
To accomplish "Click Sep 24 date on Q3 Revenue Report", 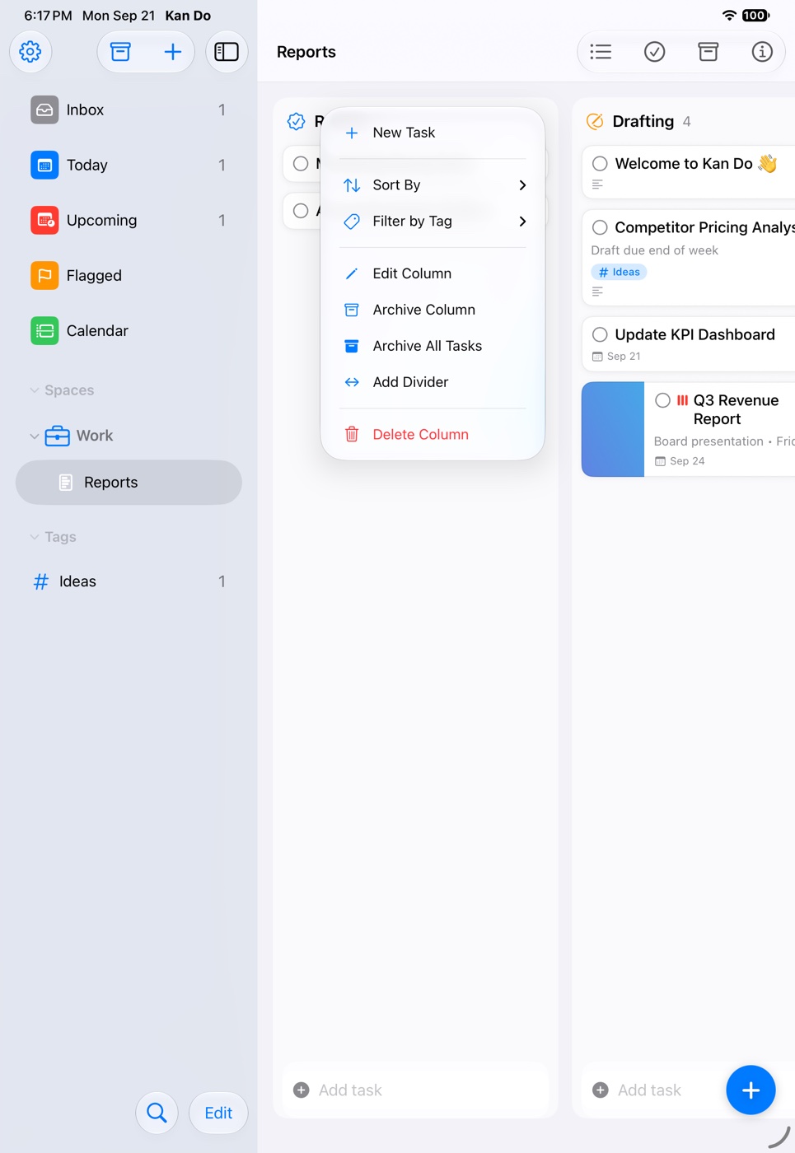I will 680,461.
